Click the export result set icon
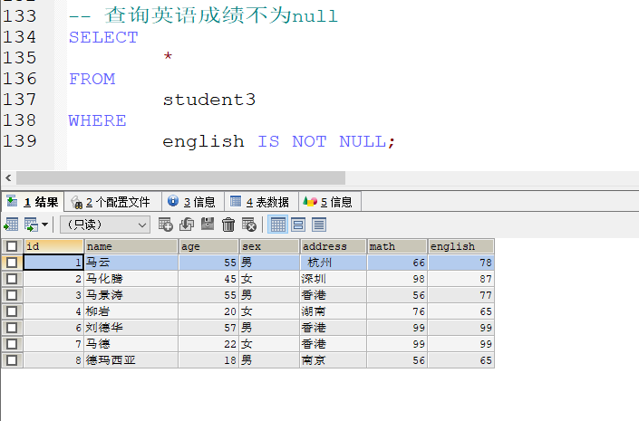 pos(11,225)
